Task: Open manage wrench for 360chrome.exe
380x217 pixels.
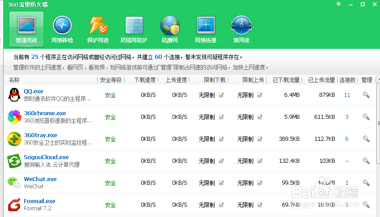Action: (x=366, y=117)
